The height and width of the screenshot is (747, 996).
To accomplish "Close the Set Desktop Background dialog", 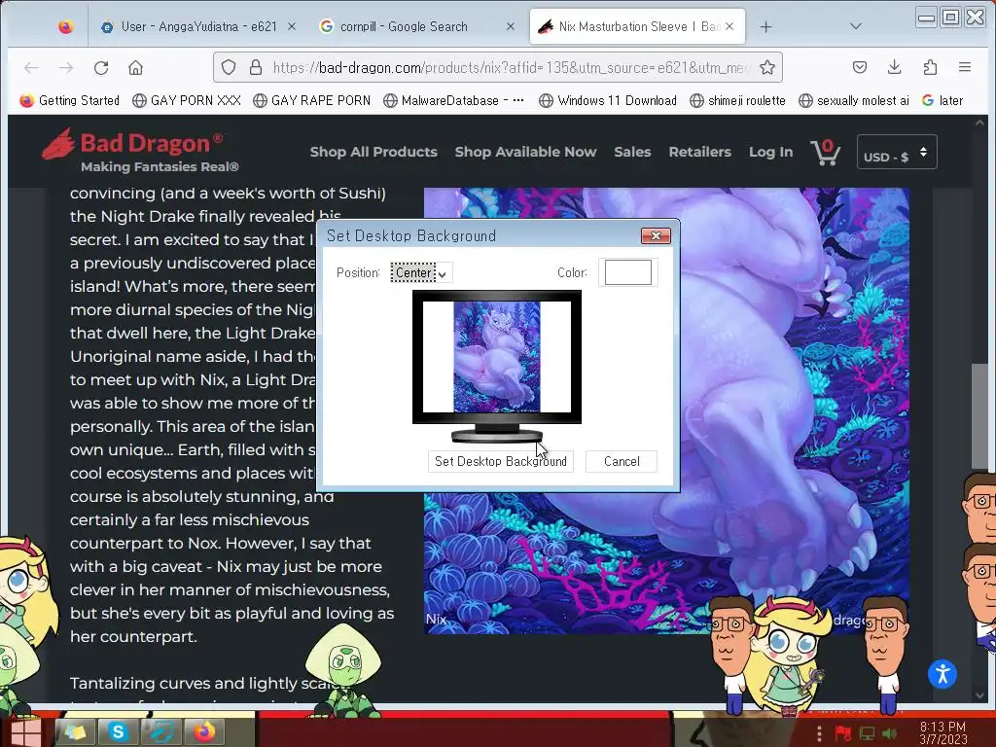I will tap(656, 236).
